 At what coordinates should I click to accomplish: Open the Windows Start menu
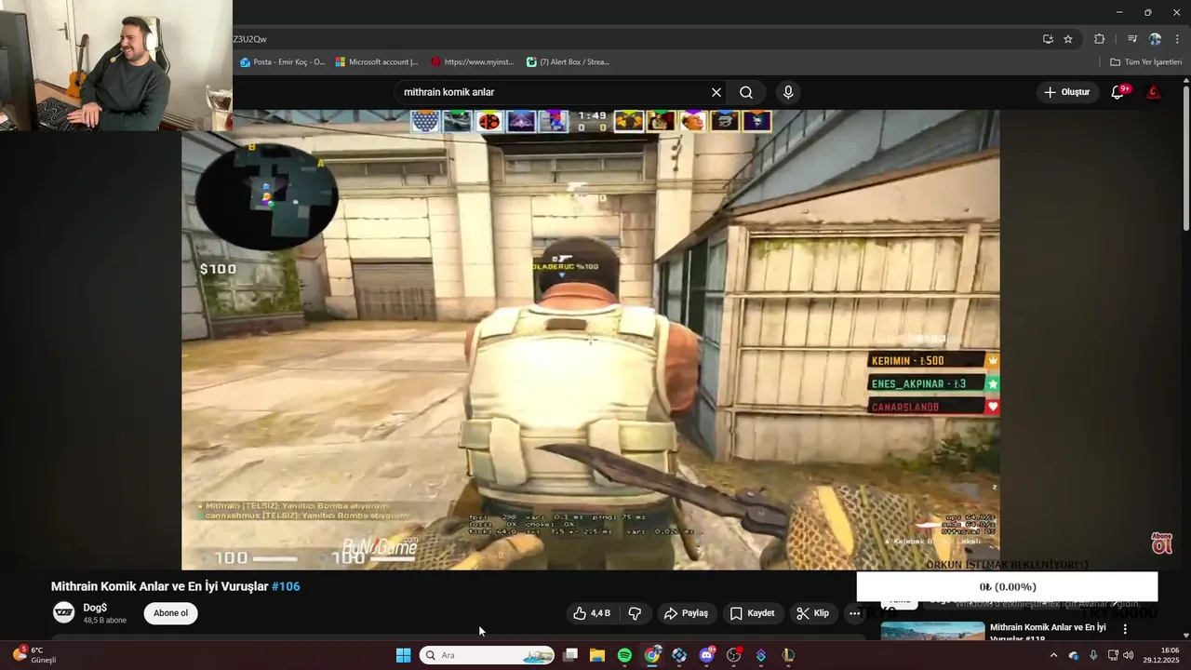click(x=403, y=655)
